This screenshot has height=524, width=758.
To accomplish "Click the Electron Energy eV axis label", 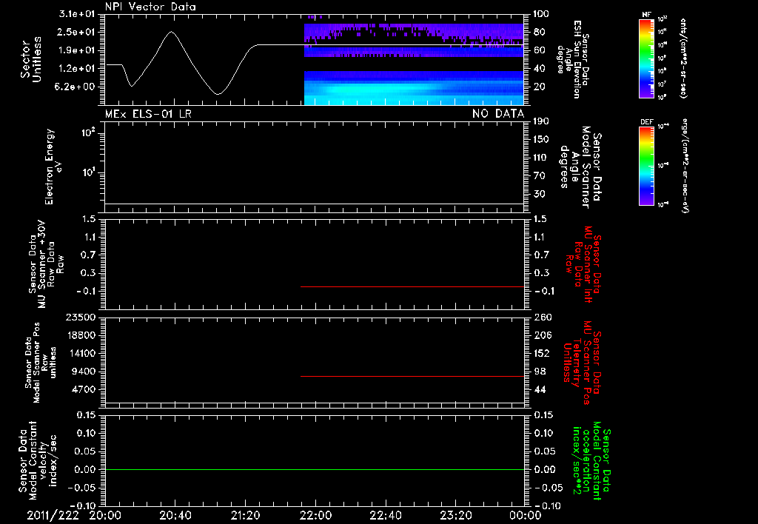I will coord(53,167).
